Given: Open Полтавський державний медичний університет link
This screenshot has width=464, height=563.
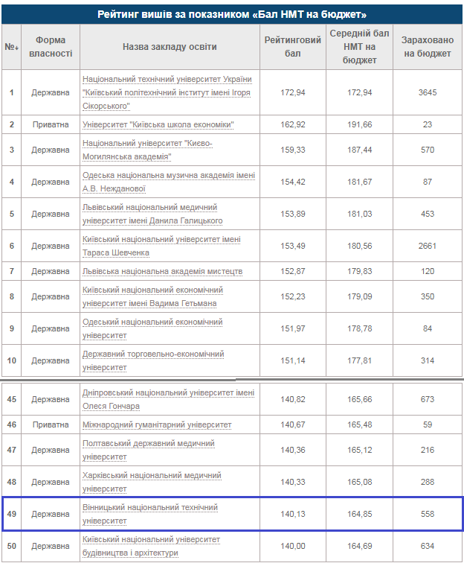Looking at the screenshot, I should (x=149, y=450).
